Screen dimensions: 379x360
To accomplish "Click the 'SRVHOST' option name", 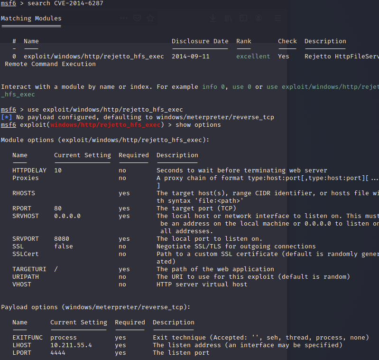I will (26, 216).
